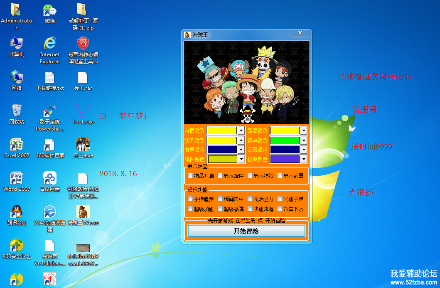Tick the 无后坐力 checkbox
Screen dimensions: 440x288
click(250, 199)
